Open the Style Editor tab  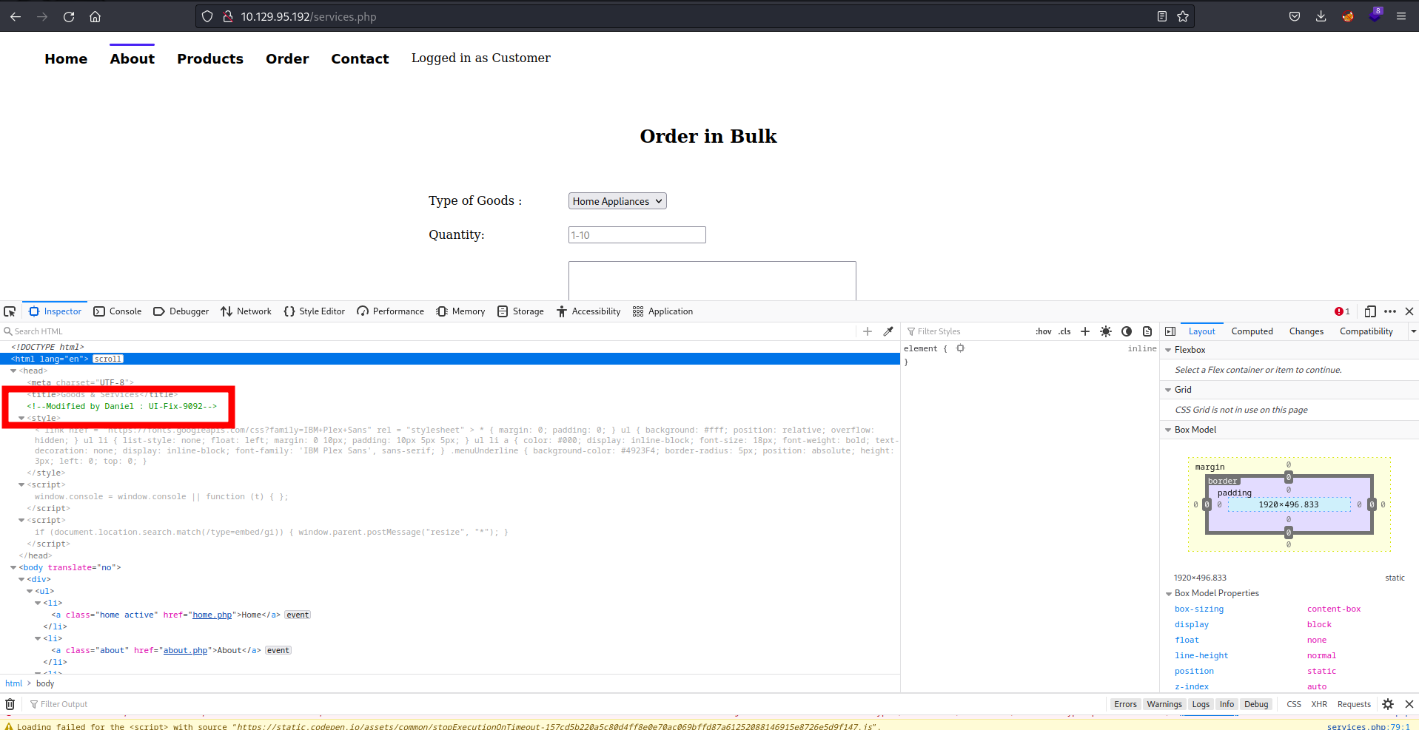click(x=315, y=311)
